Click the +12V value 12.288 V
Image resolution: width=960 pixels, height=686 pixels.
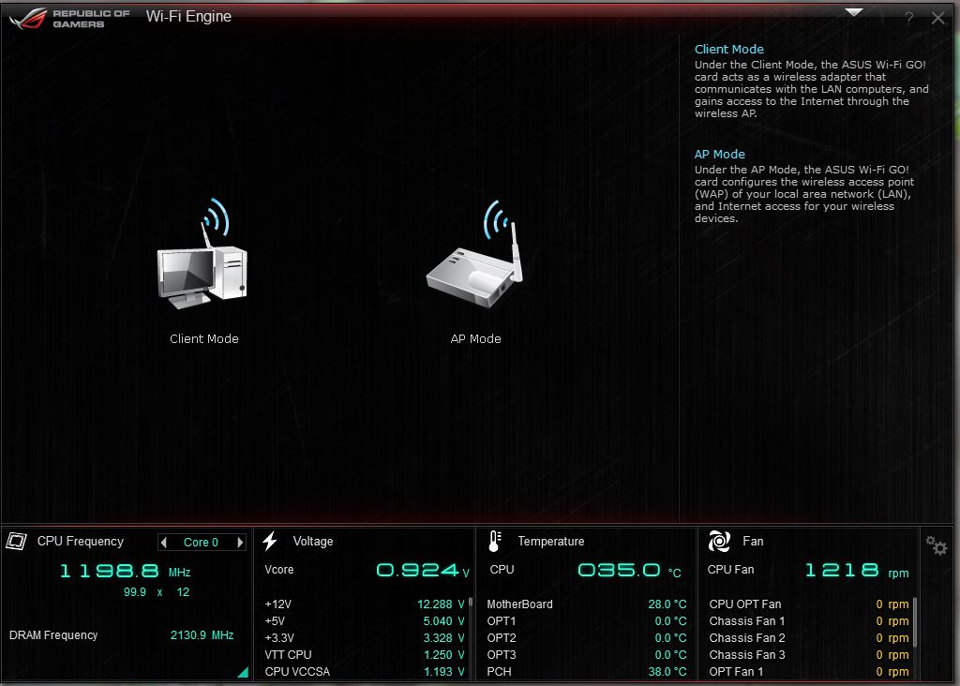coord(441,604)
